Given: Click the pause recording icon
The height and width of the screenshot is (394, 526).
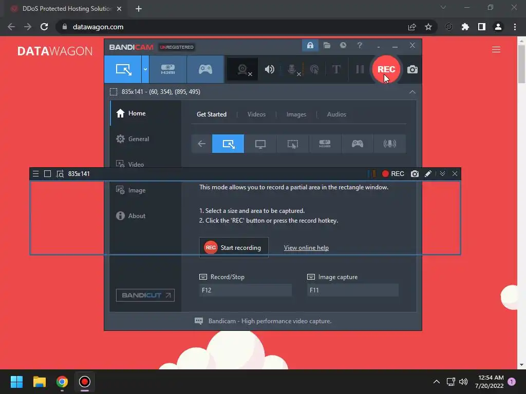Looking at the screenshot, I should [360, 69].
